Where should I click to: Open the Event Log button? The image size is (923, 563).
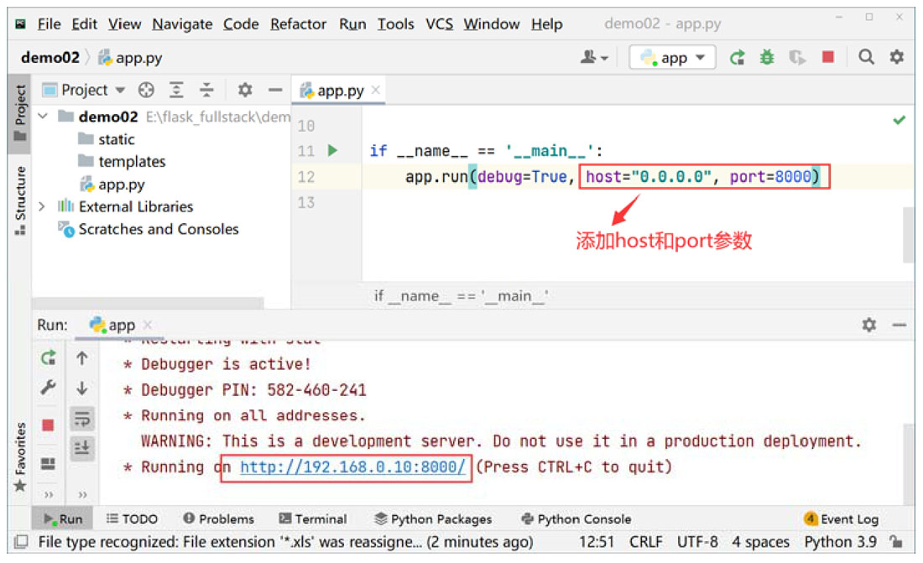pyautogui.click(x=842, y=519)
